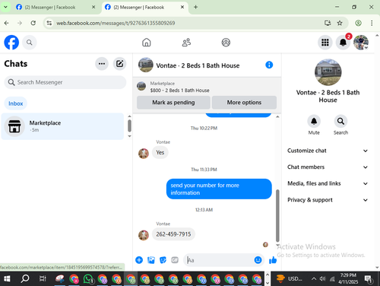380x286 pixels.
Task: Open the Windows notification center icon
Action: pyautogui.click(x=369, y=279)
